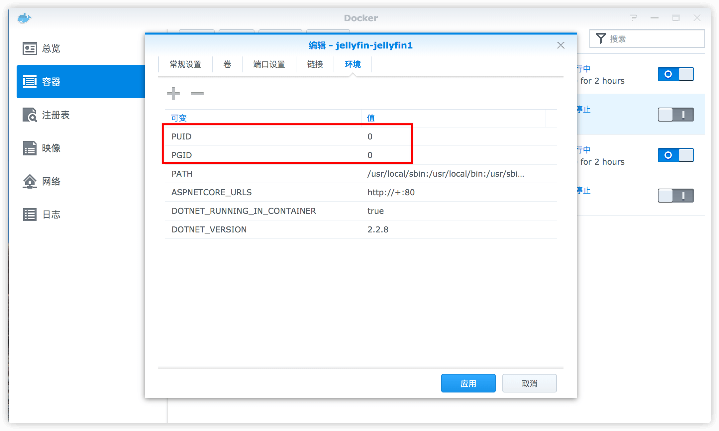Turn on the second stopped container toggle
The image size is (719, 431).
coord(675,115)
